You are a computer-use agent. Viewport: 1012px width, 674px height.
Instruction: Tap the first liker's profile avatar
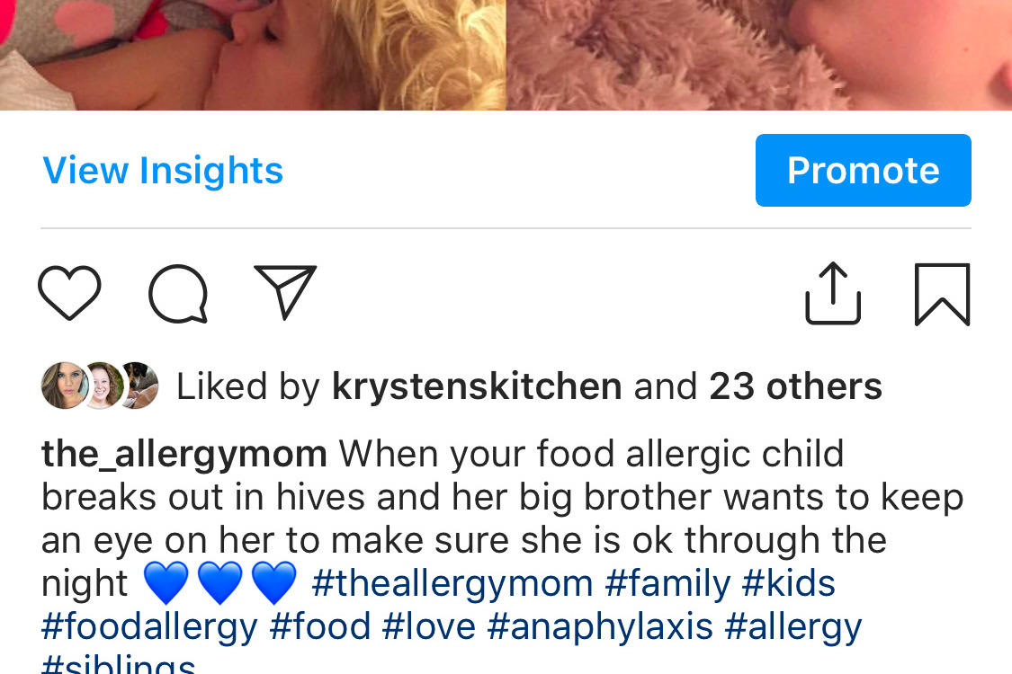click(65, 386)
